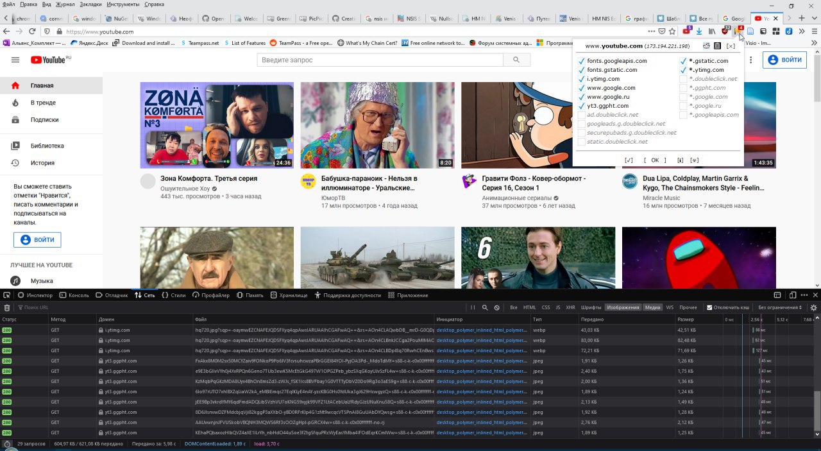Bookmark this page with the star icon
Screen dimensions: 821x451
[672, 31]
